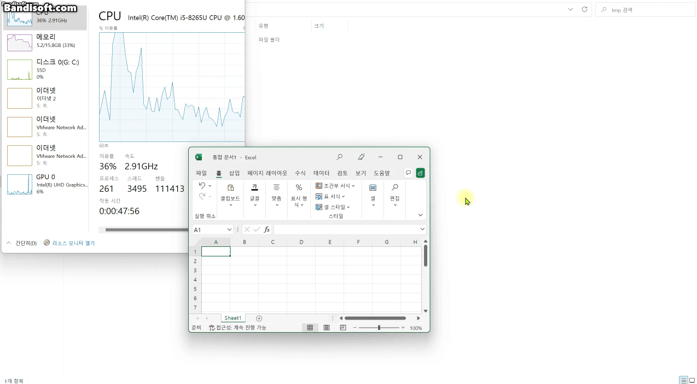Click Size (크기) column header in Explorer
This screenshot has width=697, height=384.
coord(319,26)
